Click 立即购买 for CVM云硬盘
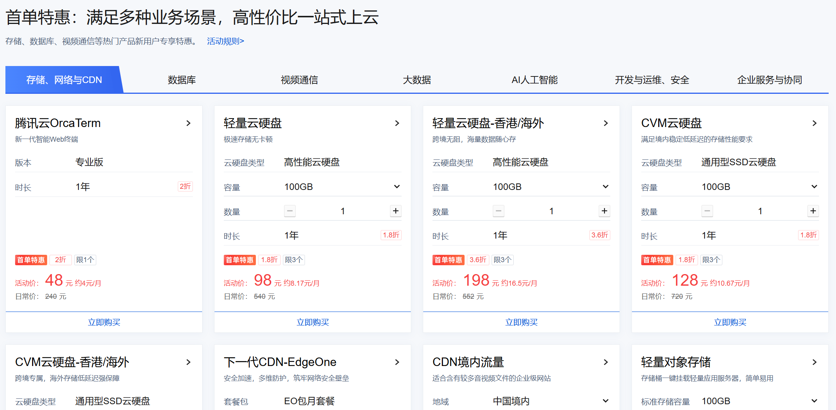 tap(730, 322)
